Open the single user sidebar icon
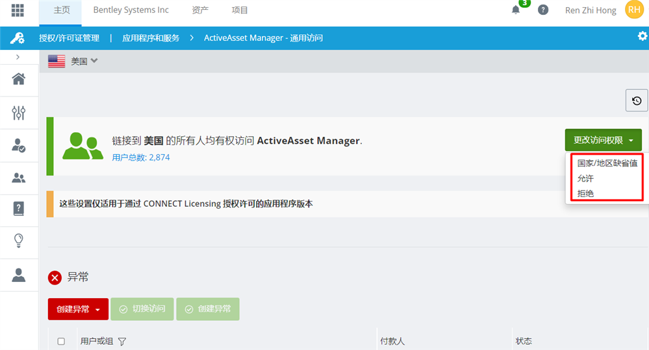 (19, 275)
